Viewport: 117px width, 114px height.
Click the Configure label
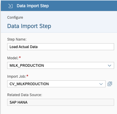click(x=15, y=17)
